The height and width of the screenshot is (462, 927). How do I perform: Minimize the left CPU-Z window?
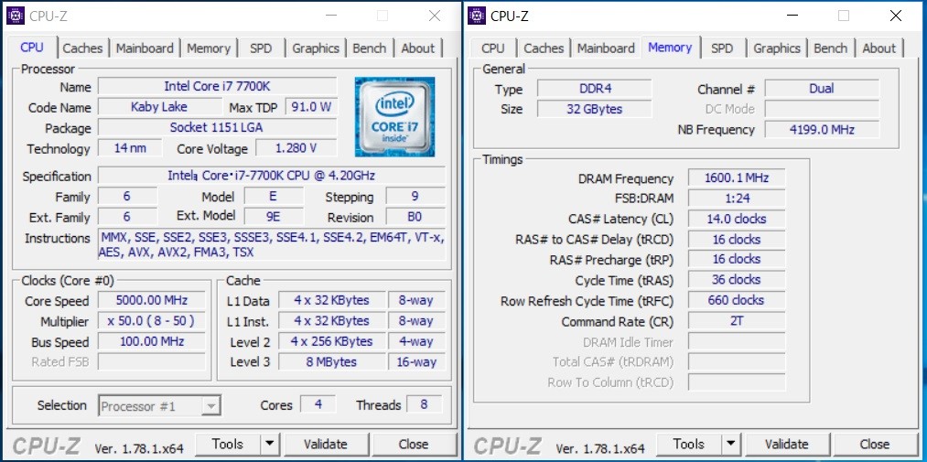pyautogui.click(x=330, y=16)
